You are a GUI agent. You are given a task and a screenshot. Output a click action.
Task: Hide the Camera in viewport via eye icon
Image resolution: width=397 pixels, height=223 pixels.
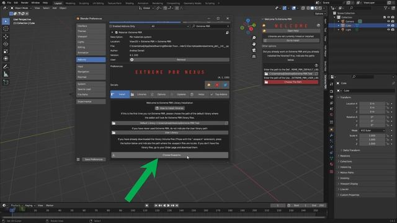click(x=388, y=22)
